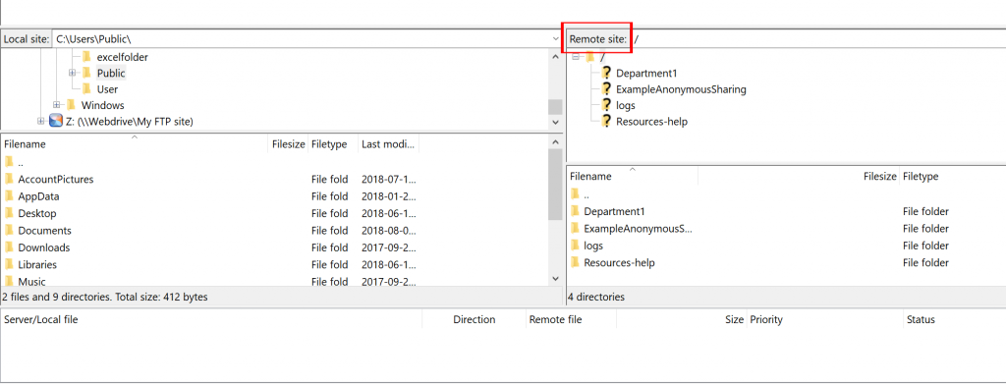Sort remote files by Filesize column
1006x384 pixels.
799,177
